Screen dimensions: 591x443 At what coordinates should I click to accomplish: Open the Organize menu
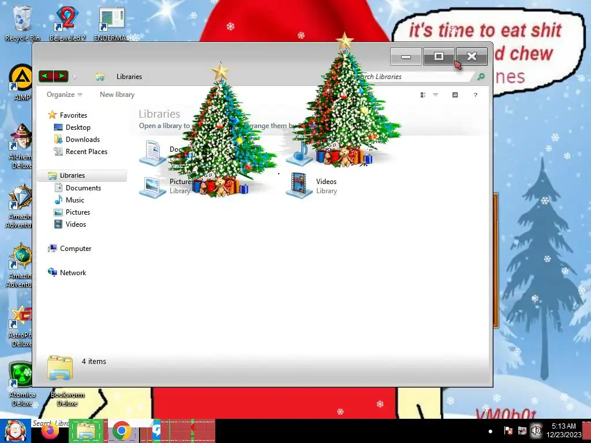[x=64, y=95]
